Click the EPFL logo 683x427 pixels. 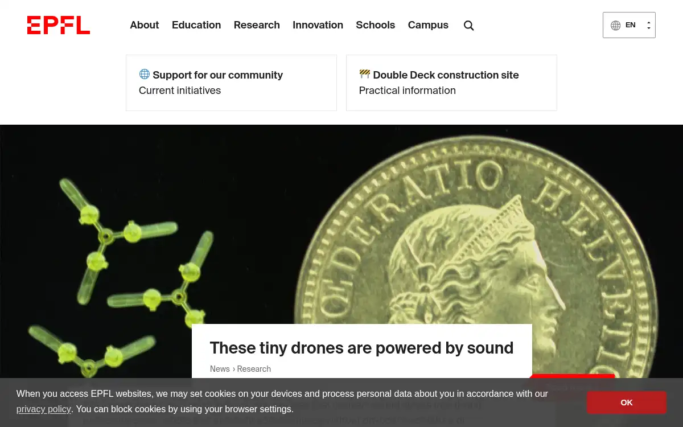[59, 25]
